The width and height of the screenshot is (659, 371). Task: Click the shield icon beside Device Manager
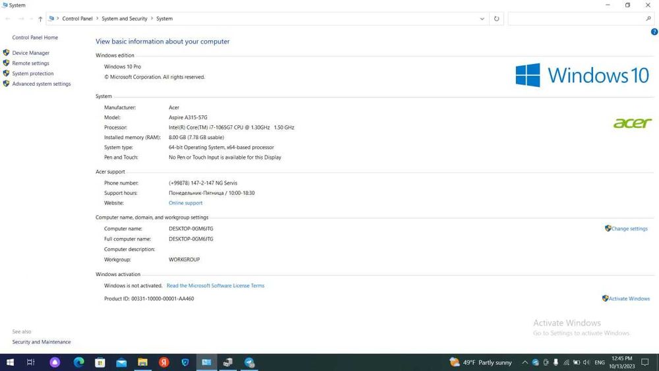tap(6, 53)
